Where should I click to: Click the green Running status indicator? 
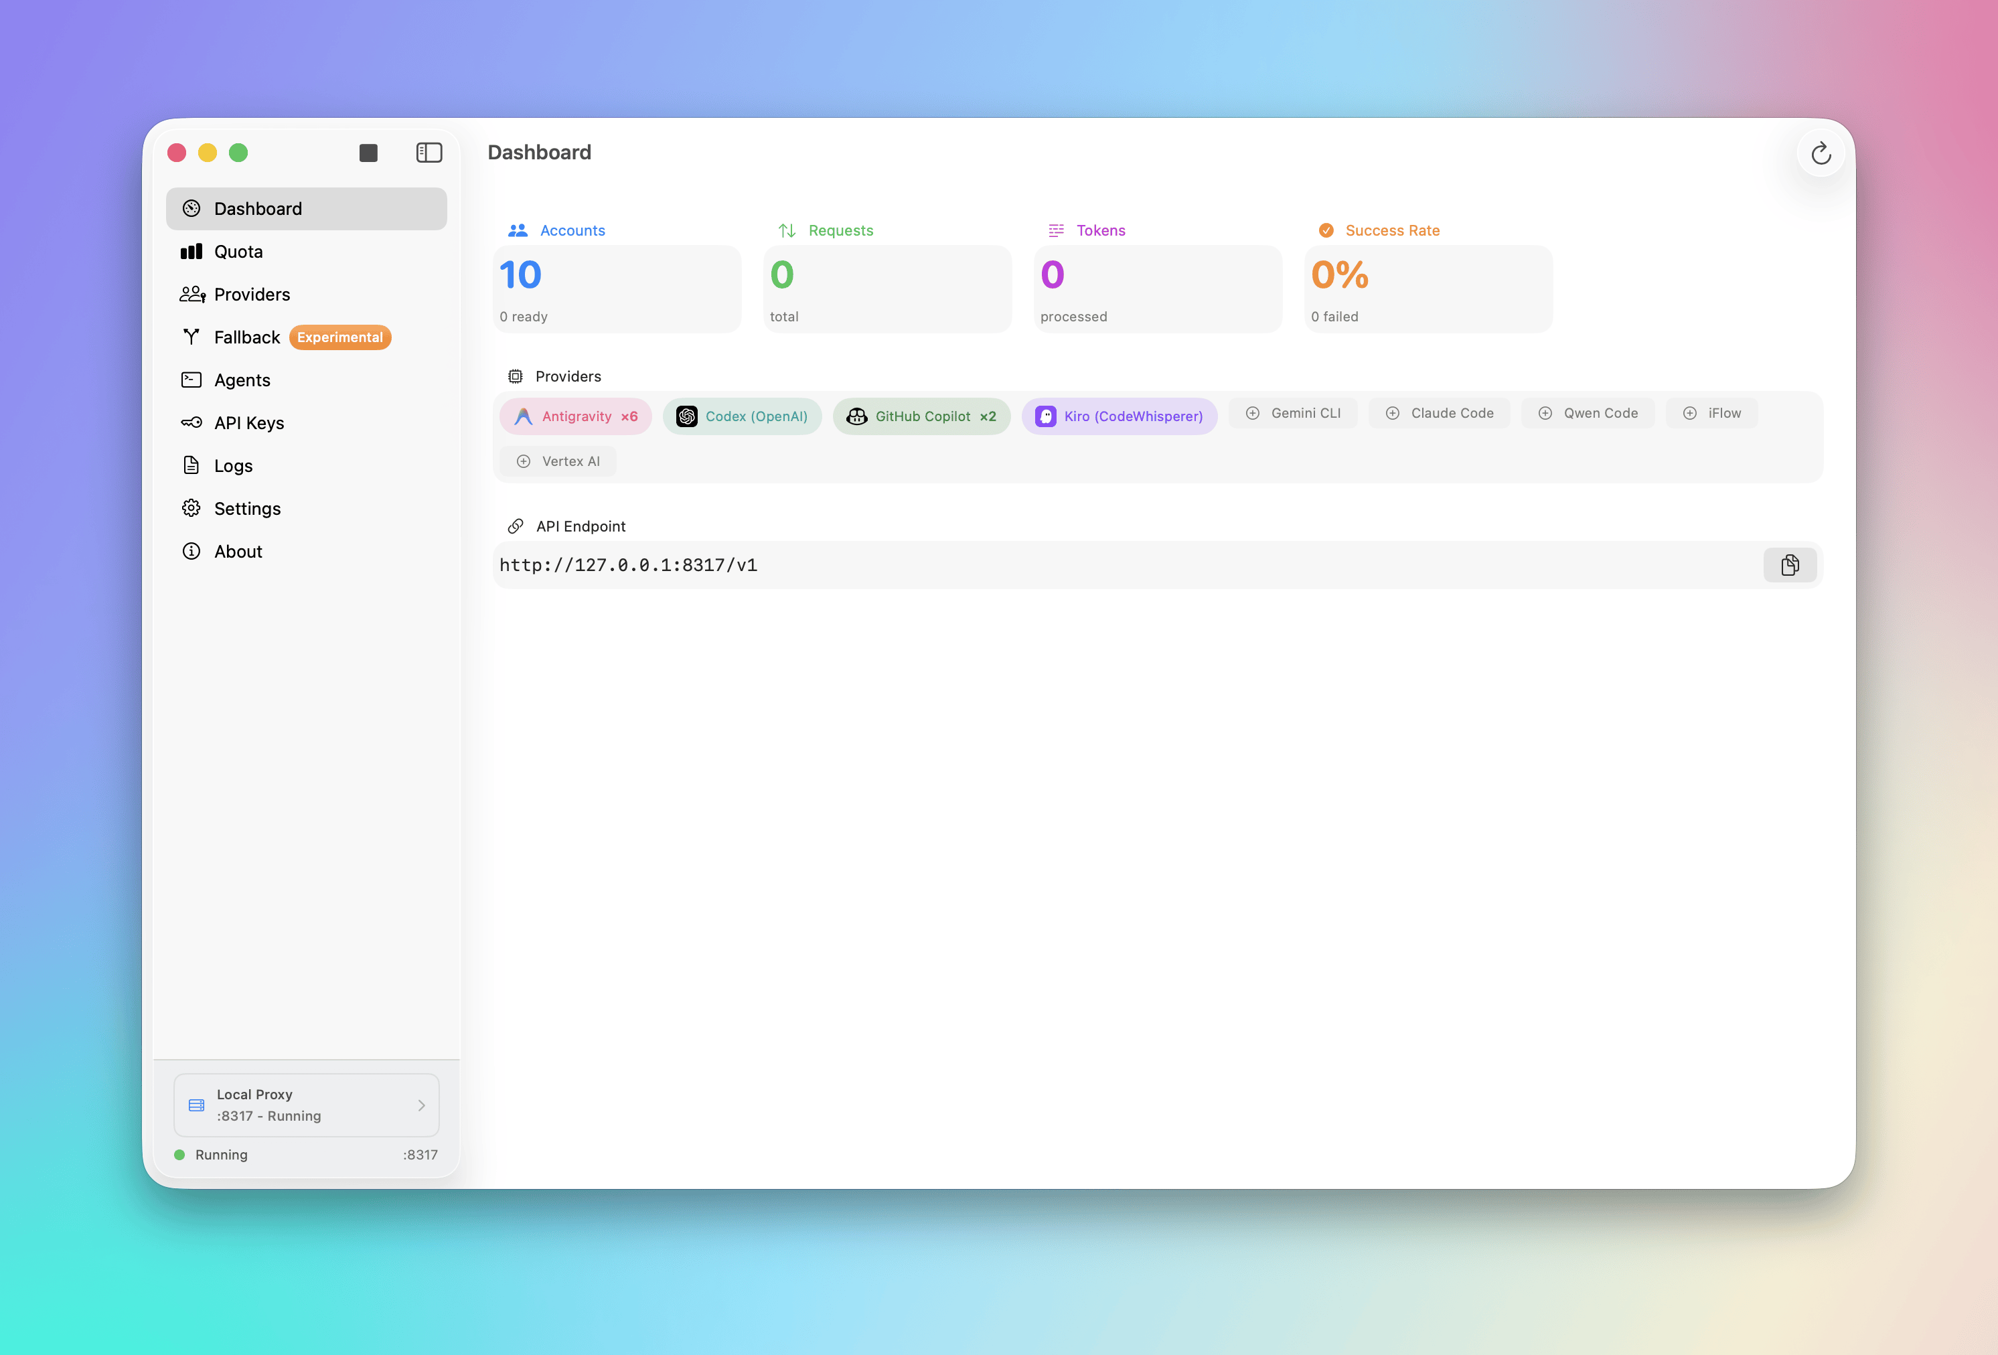(x=179, y=1155)
